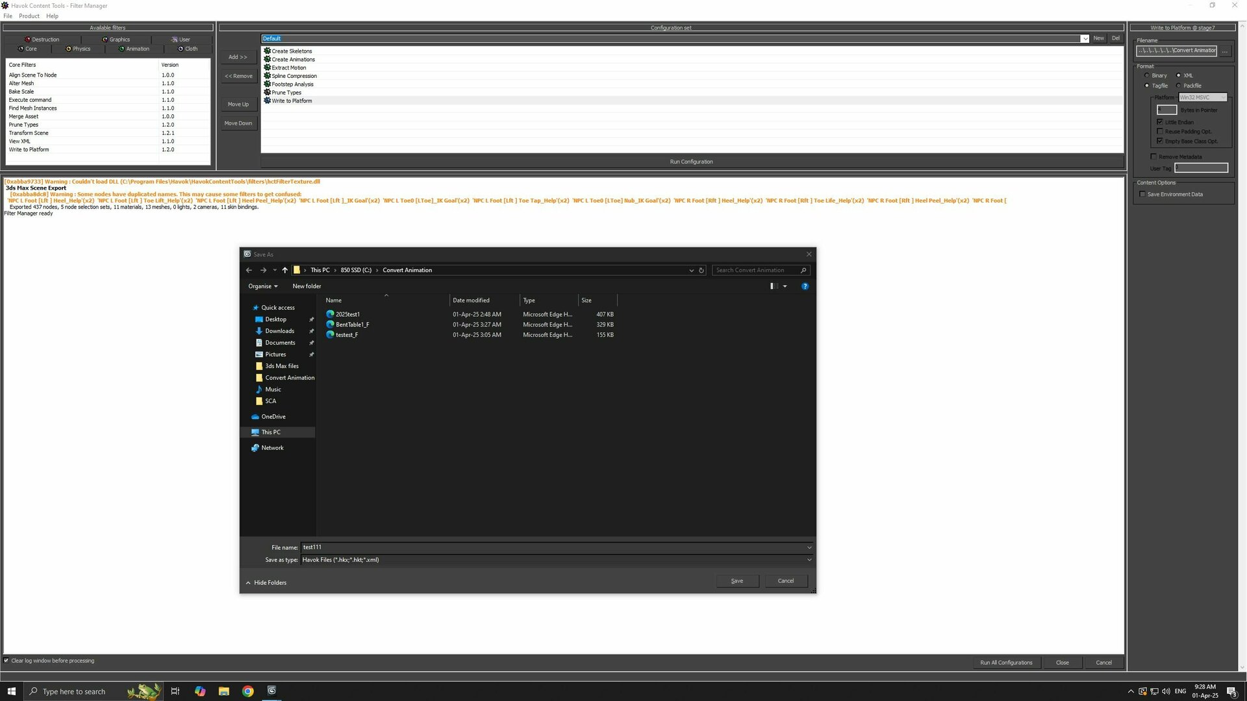The width and height of the screenshot is (1247, 701).
Task: Open the Product menu
Action: point(29,16)
